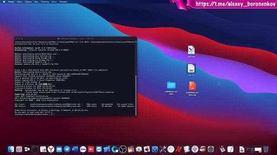Launch Yandex Browser from the Dock
The image size is (277, 155).
(x=51, y=149)
